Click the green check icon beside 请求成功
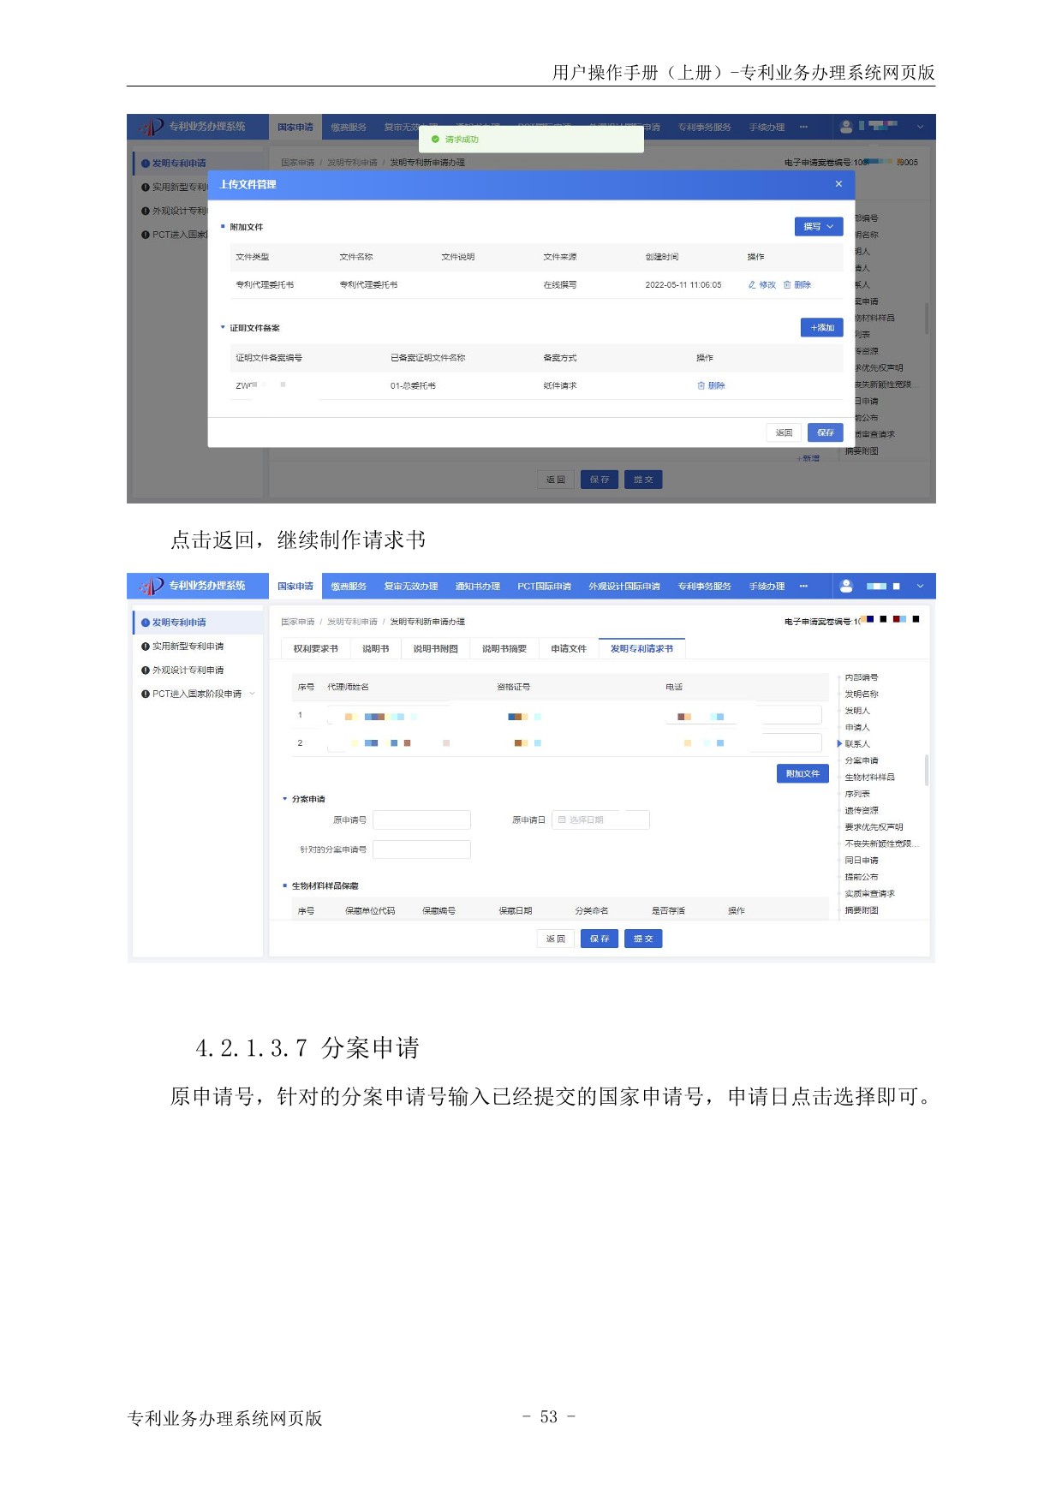The image size is (1062, 1502). 435,140
